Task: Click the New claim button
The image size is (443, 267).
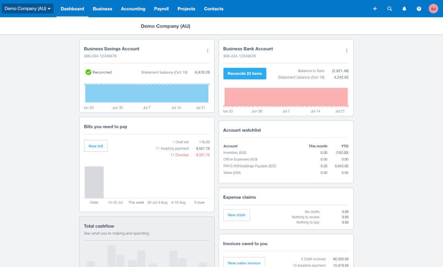Action: pyautogui.click(x=236, y=215)
